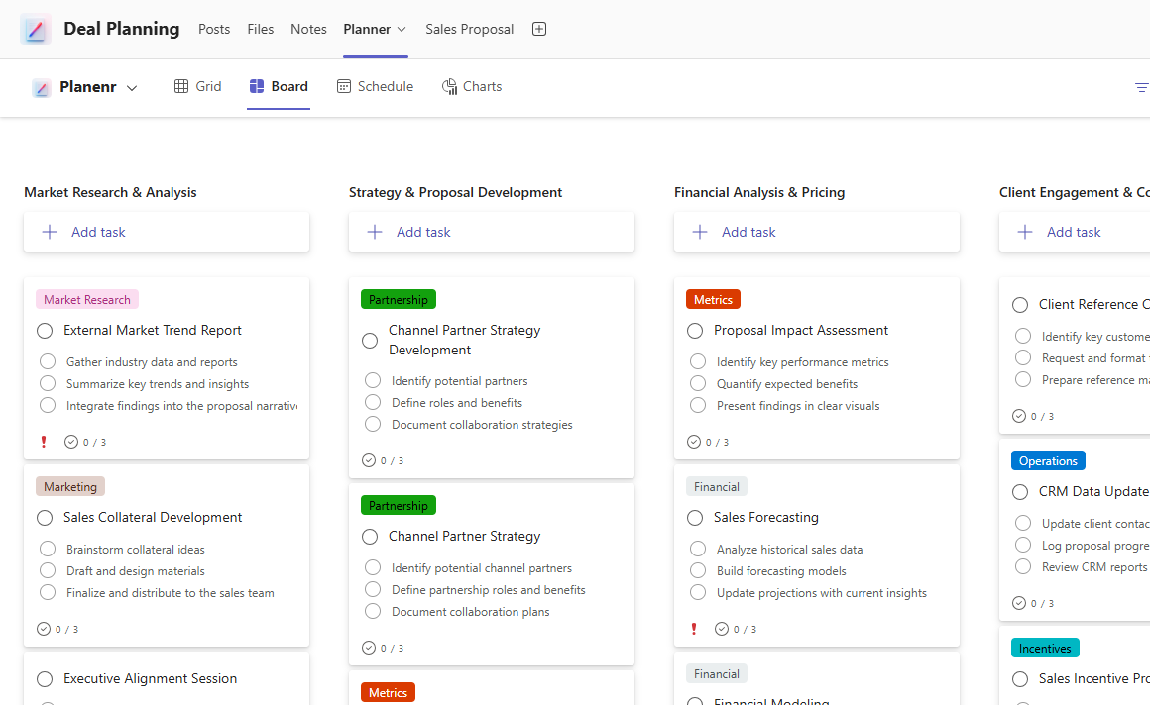Click the add tab plus icon

(539, 29)
